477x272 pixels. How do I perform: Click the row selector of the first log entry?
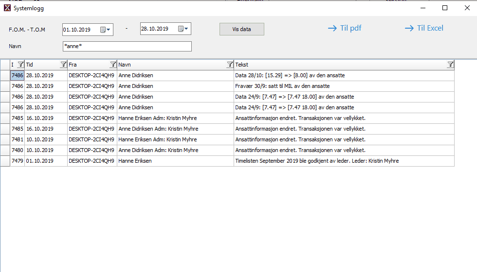5,75
